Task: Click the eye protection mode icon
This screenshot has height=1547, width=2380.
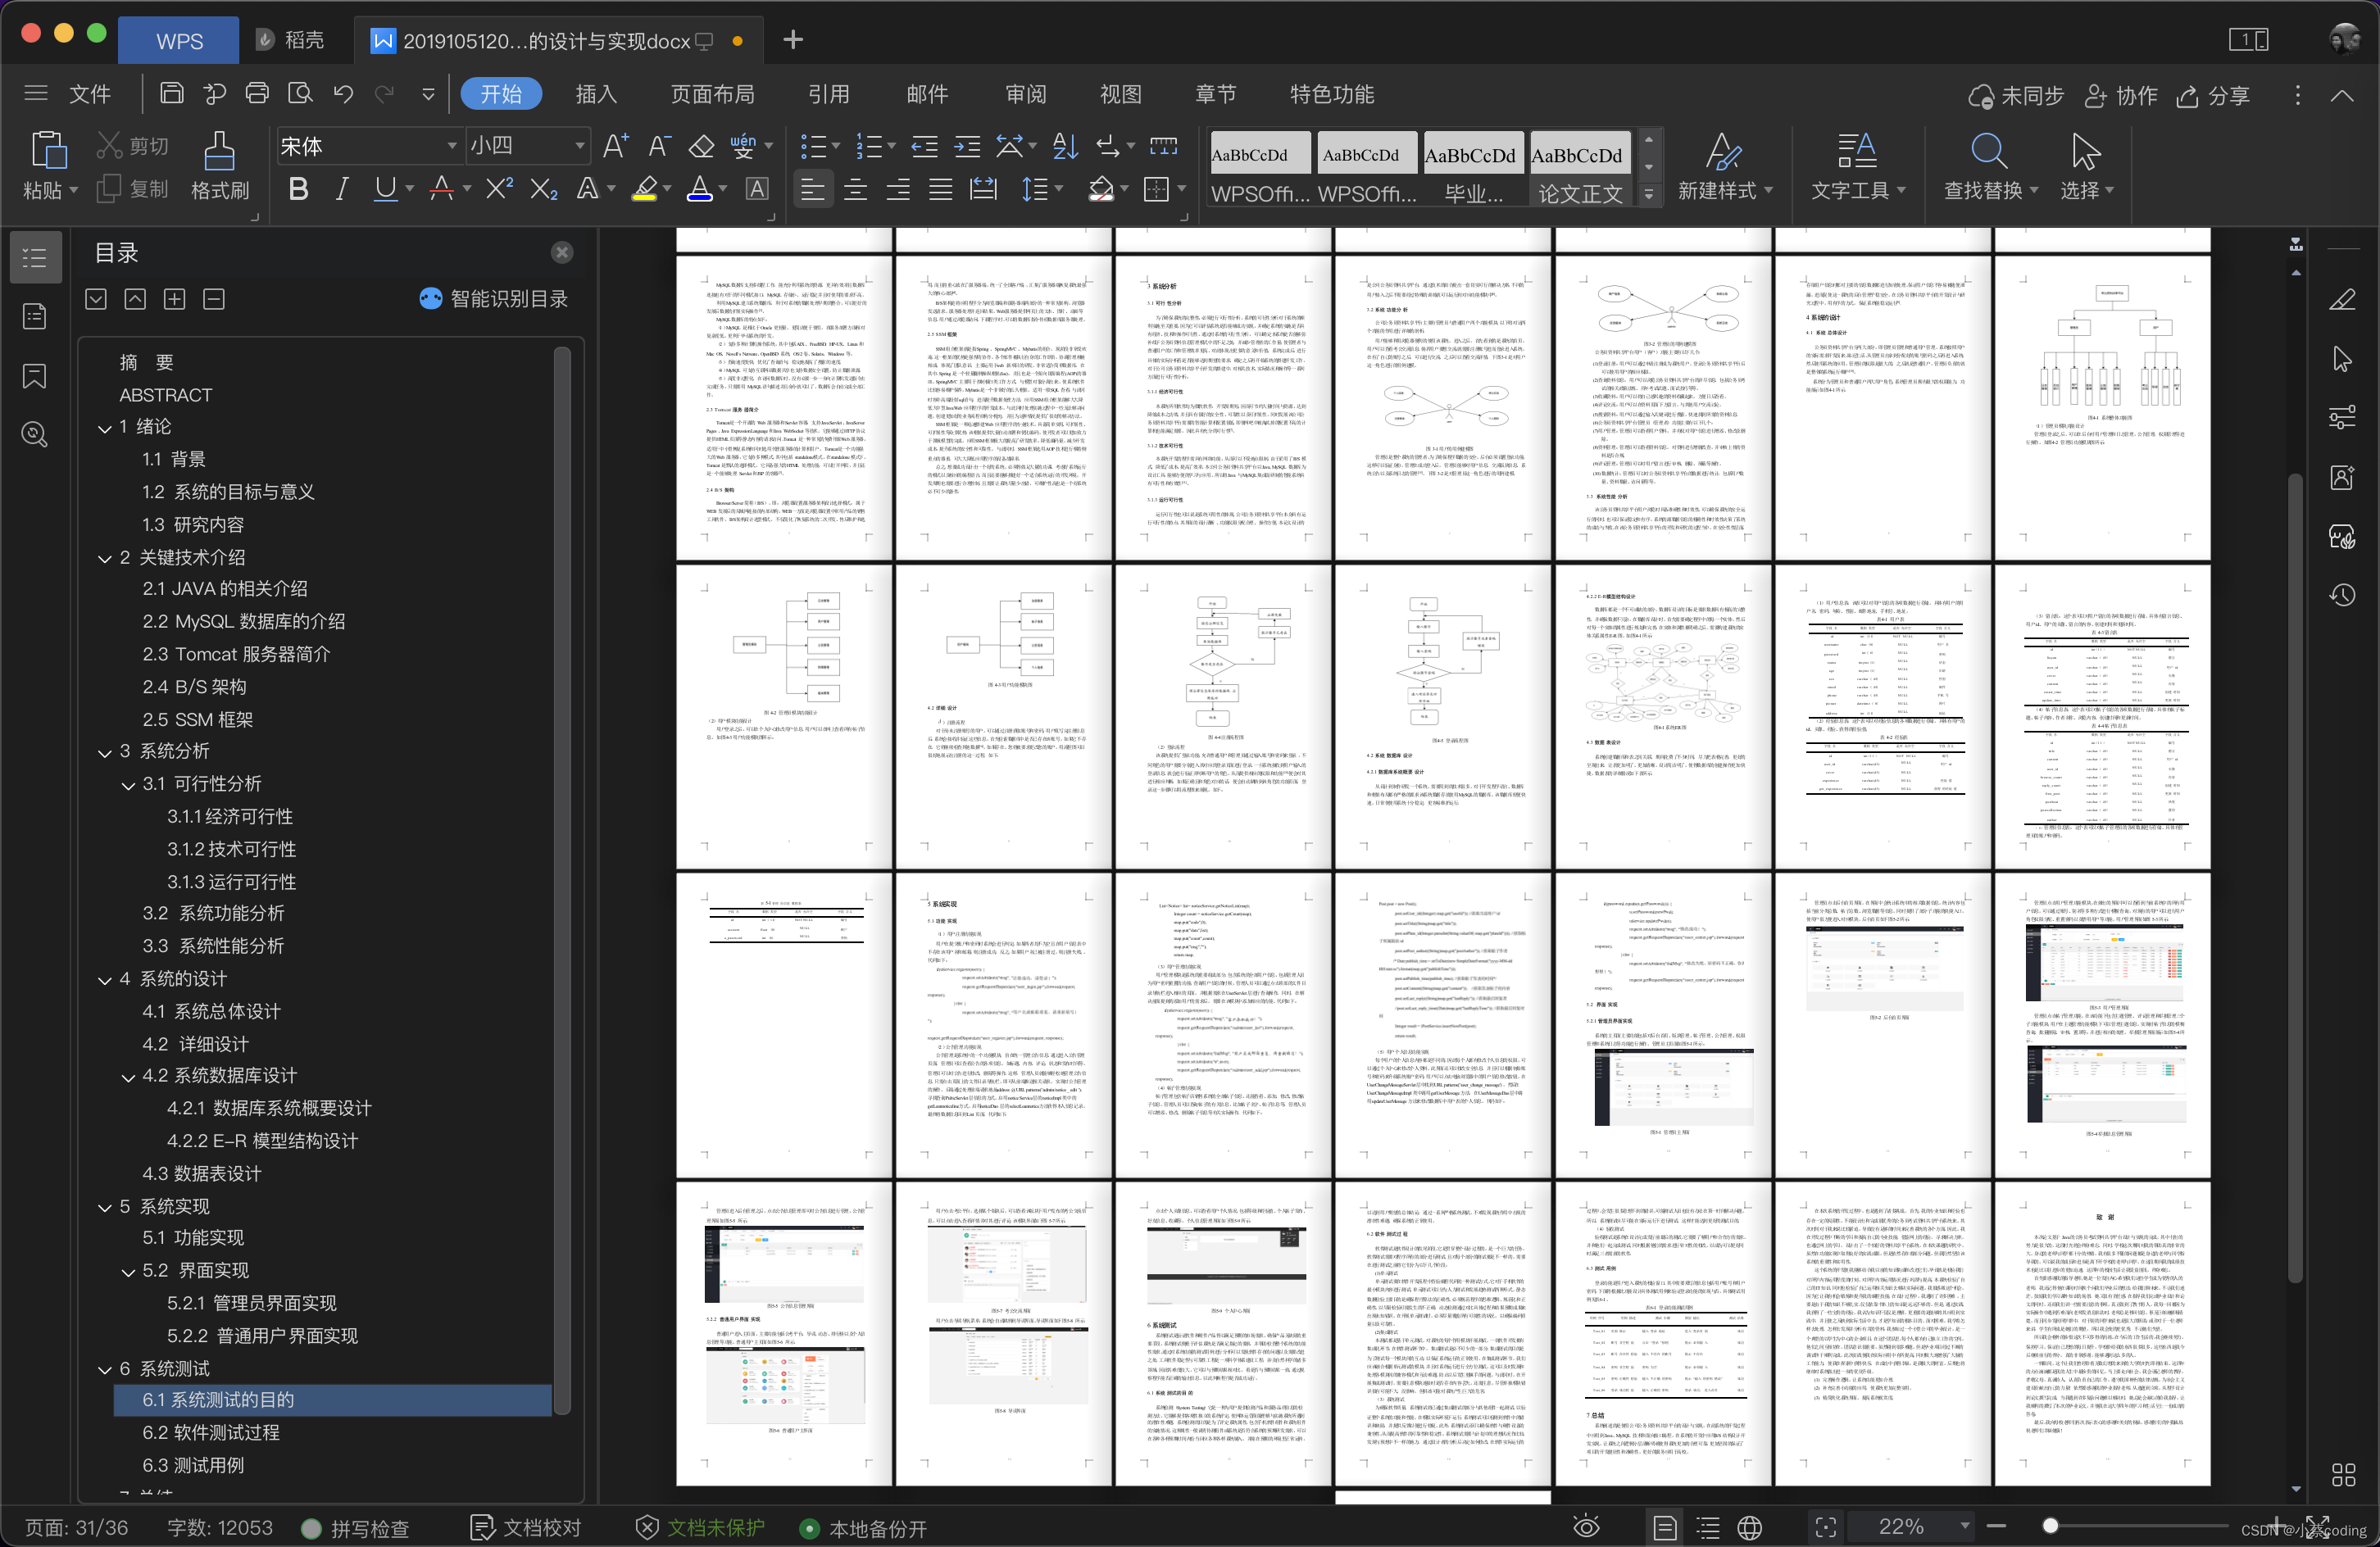Action: (x=1586, y=1527)
